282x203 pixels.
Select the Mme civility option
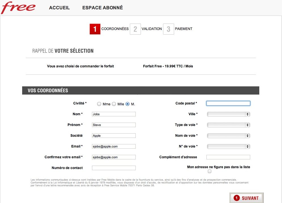[99, 104]
